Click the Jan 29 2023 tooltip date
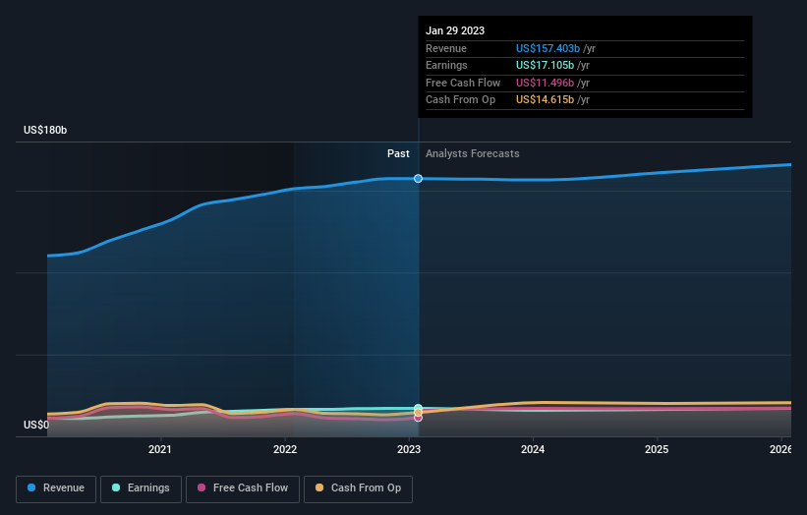This screenshot has width=807, height=515. (455, 30)
